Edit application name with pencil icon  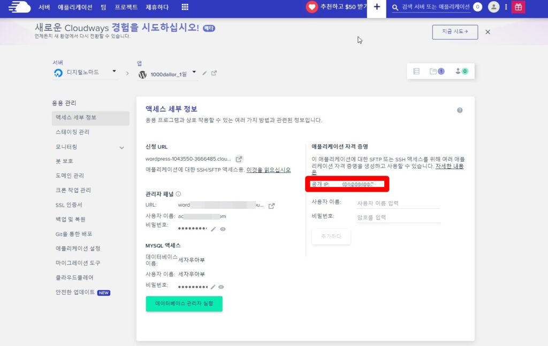(x=204, y=73)
